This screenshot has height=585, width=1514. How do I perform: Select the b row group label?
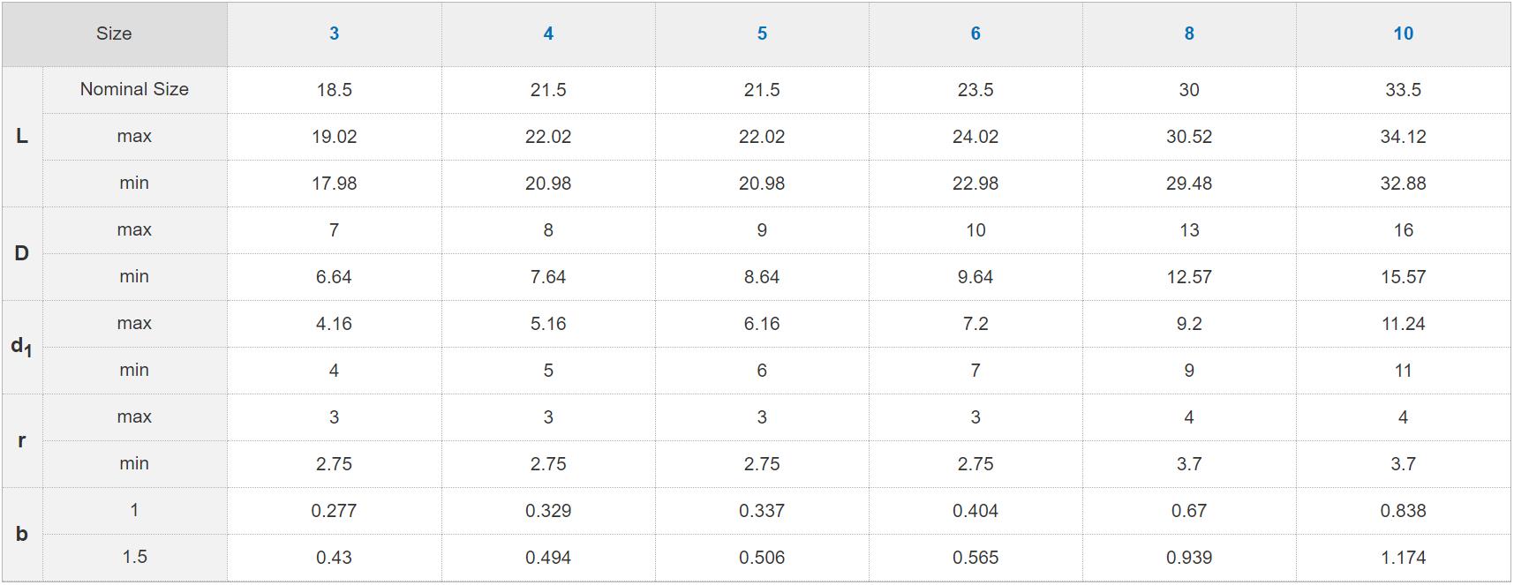pyautogui.click(x=22, y=534)
